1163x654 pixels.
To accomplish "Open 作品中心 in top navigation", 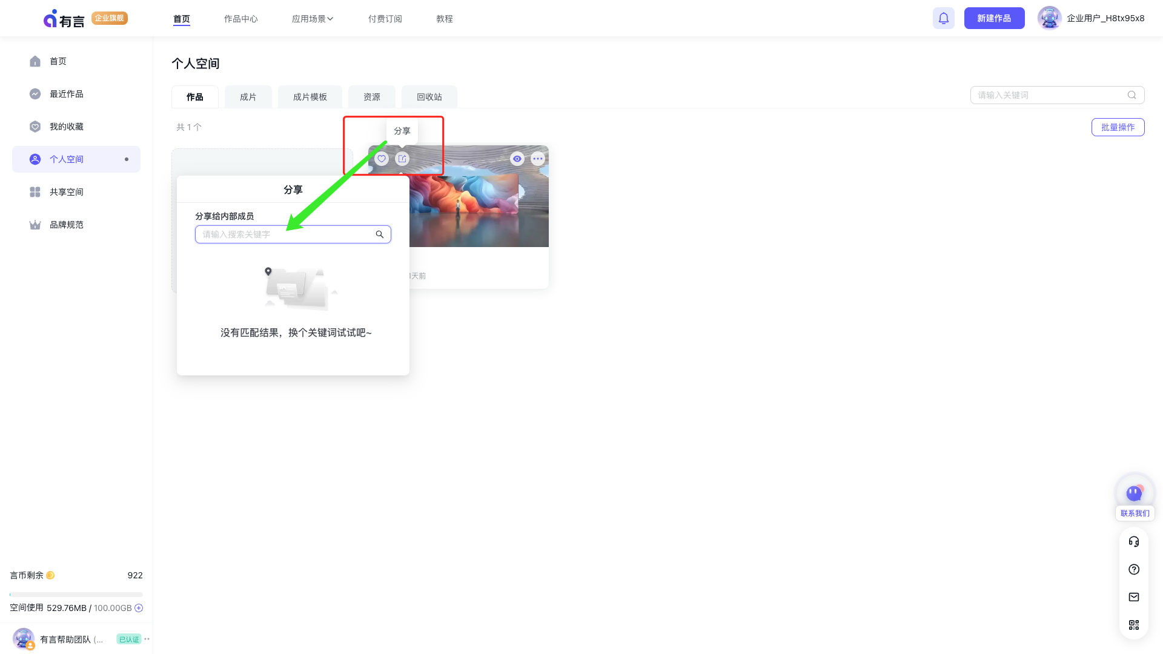I will click(x=241, y=19).
